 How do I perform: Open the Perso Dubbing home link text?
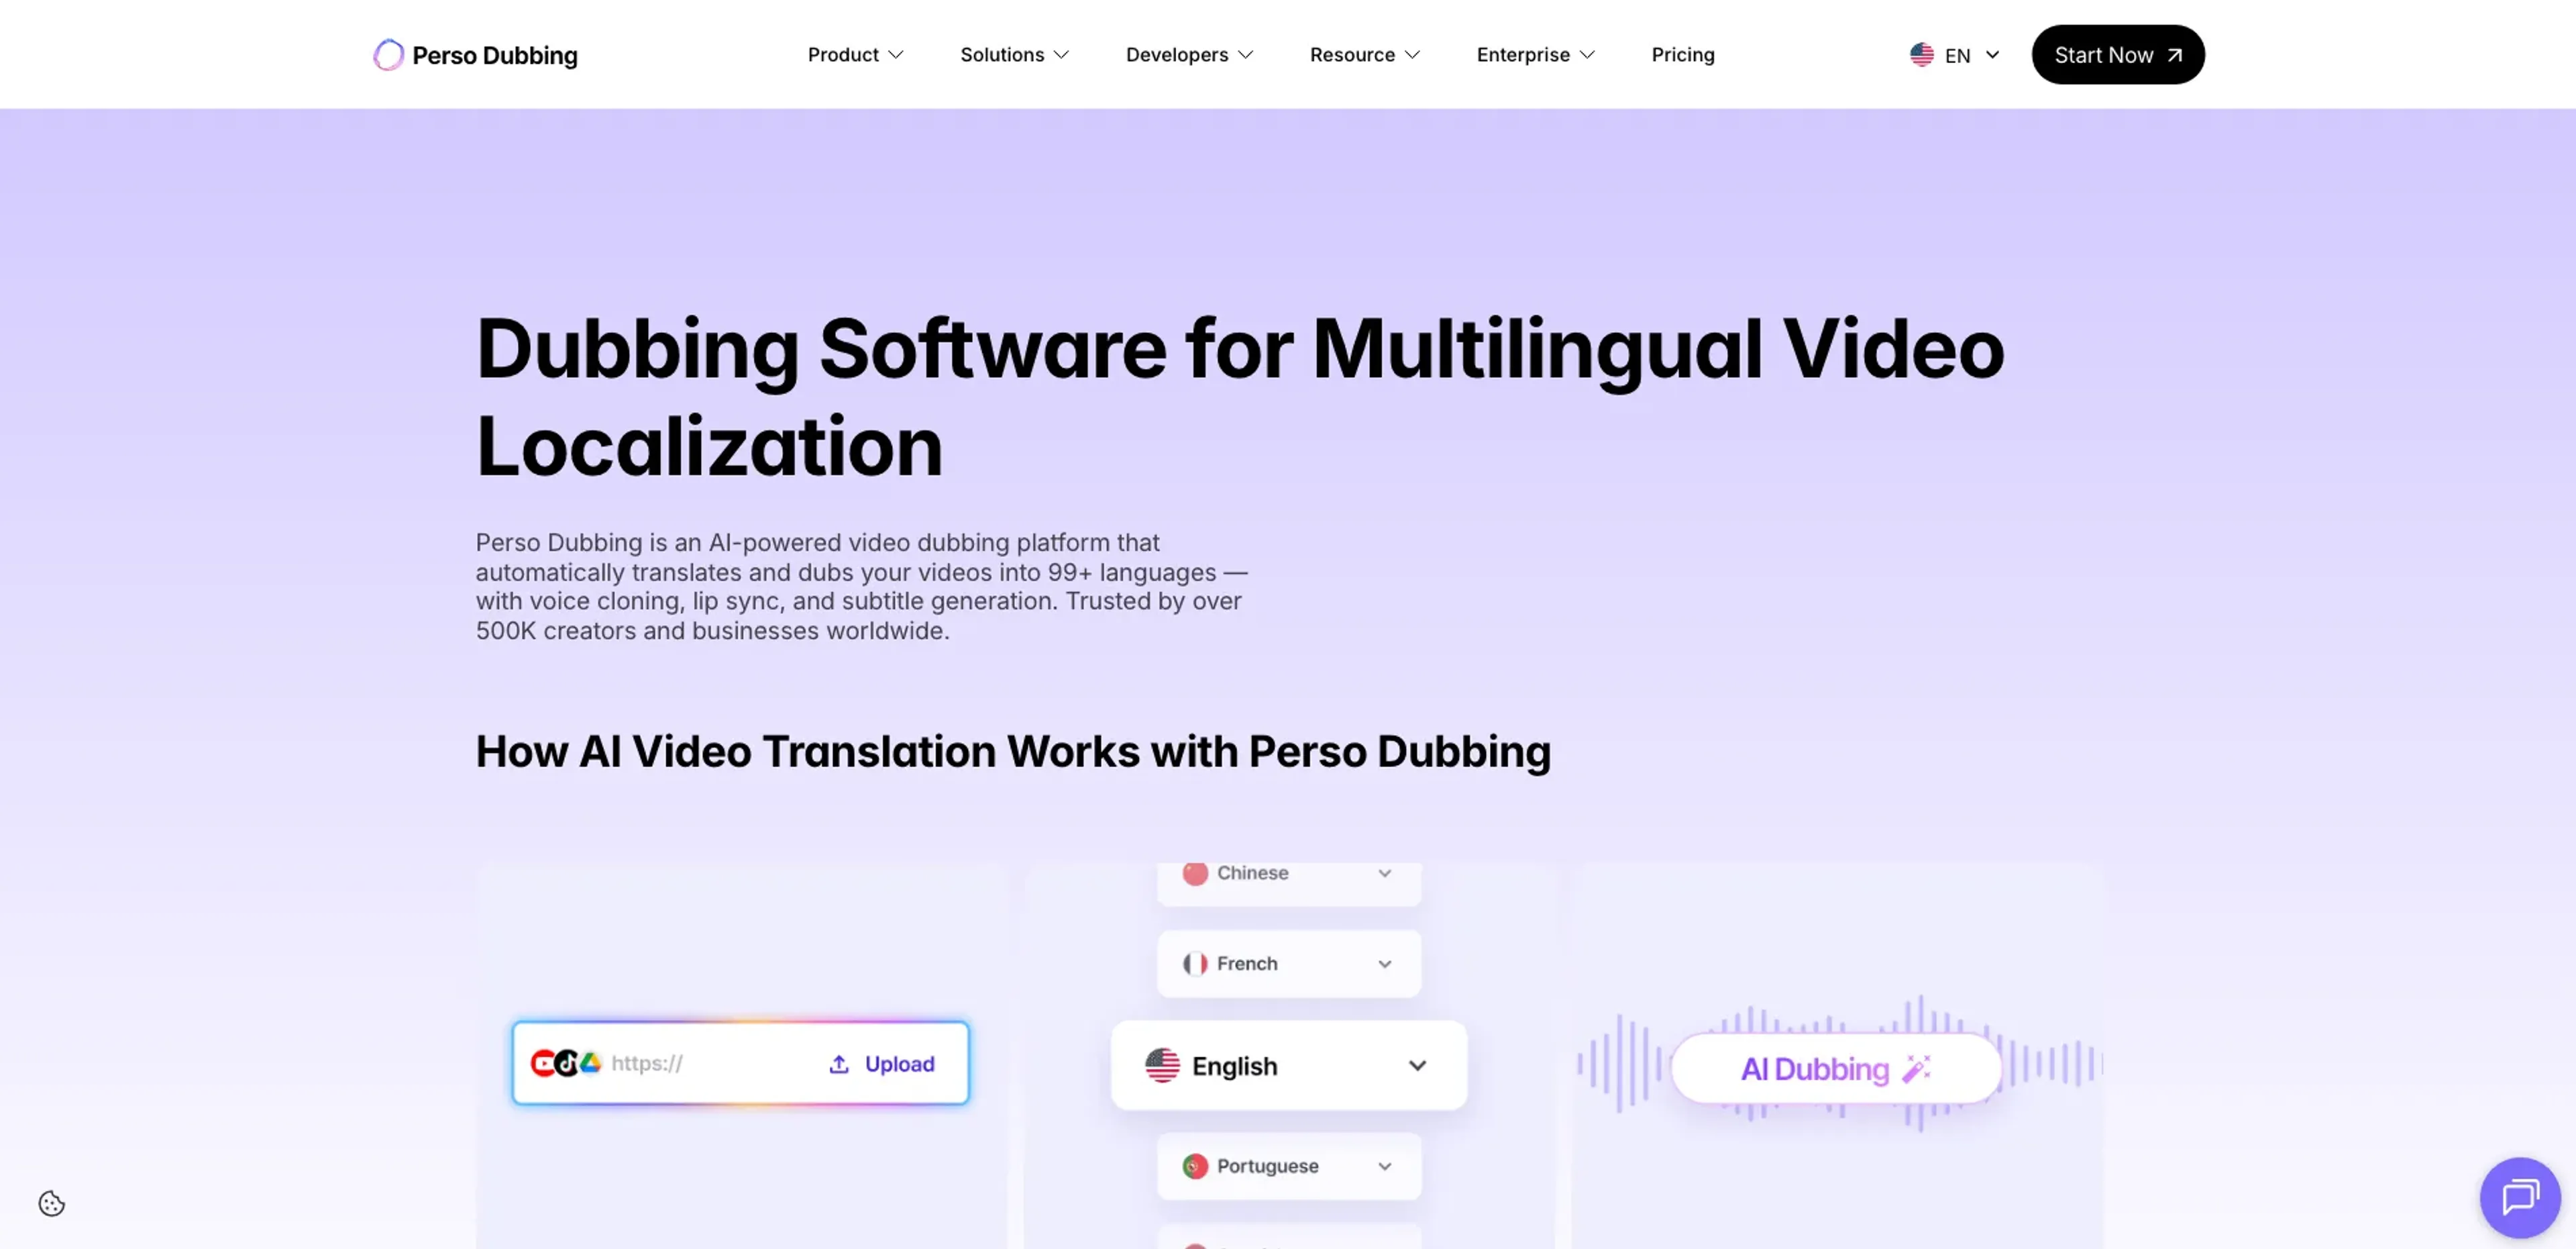pos(494,55)
